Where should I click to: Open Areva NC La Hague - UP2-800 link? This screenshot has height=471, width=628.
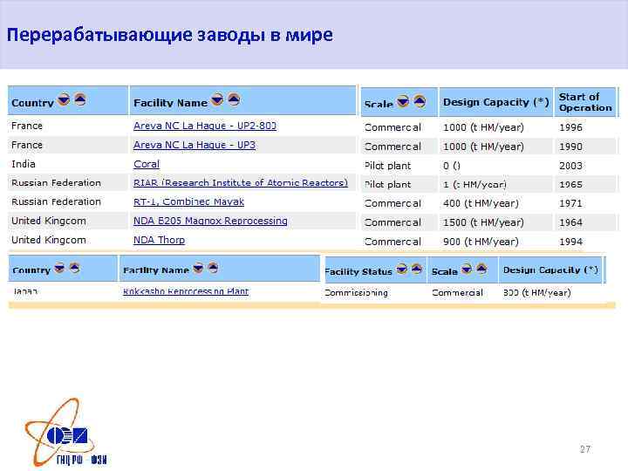pyautogui.click(x=205, y=126)
